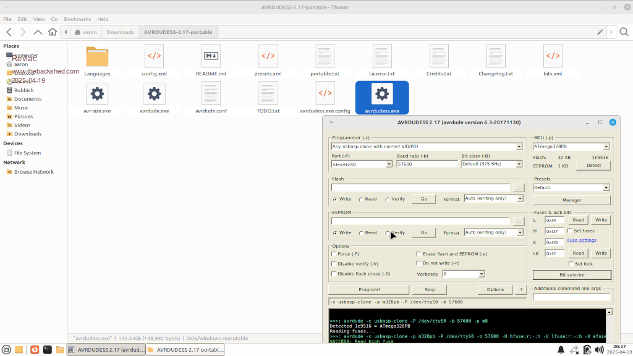
Task: Click the console output vertical scrollbar
Action: coord(610,328)
